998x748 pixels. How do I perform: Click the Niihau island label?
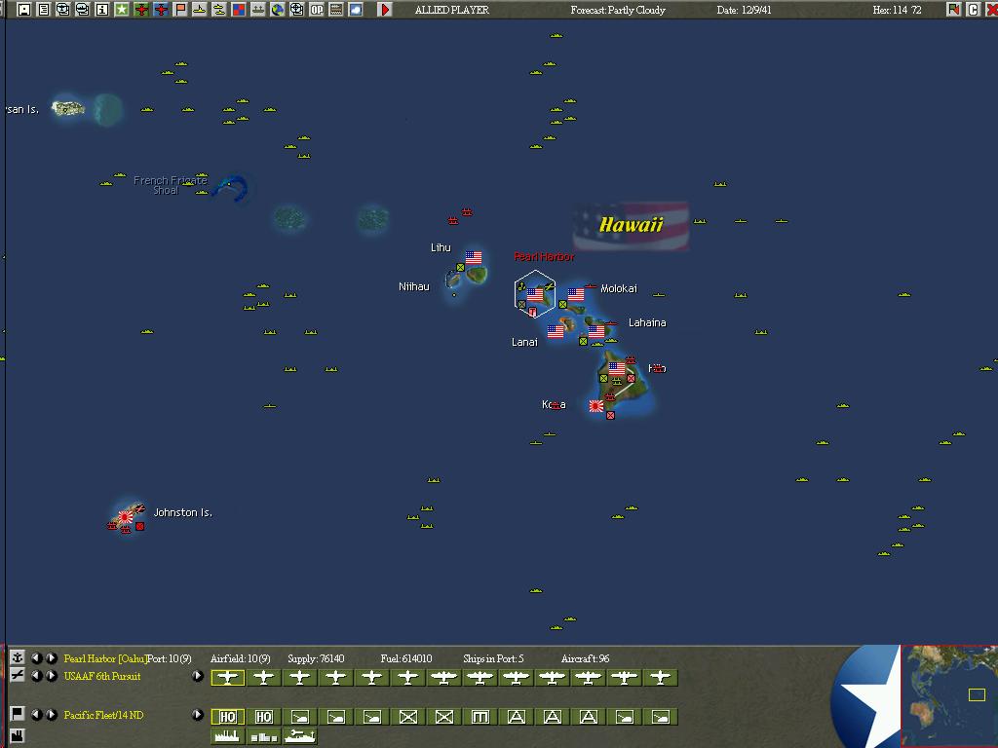(413, 287)
